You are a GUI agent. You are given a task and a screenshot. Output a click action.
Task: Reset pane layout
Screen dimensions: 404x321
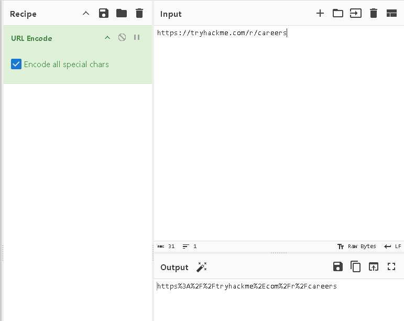[391, 14]
